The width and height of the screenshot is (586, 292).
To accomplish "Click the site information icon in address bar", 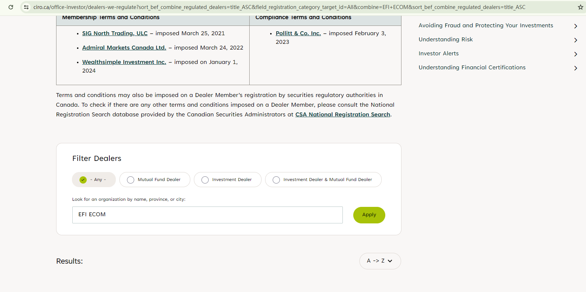I will coord(26,7).
